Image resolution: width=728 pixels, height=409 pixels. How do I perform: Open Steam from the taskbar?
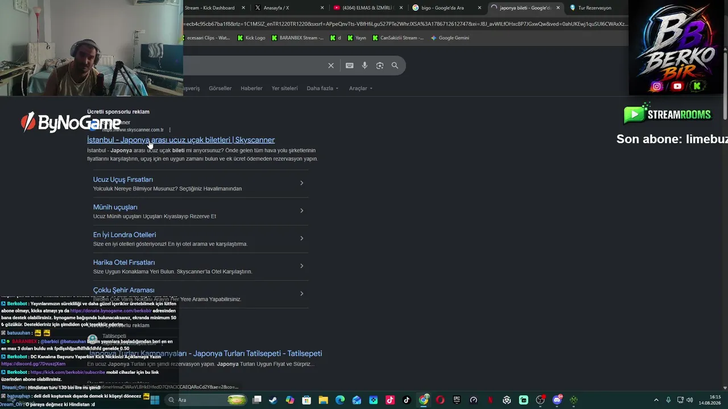[x=274, y=400]
